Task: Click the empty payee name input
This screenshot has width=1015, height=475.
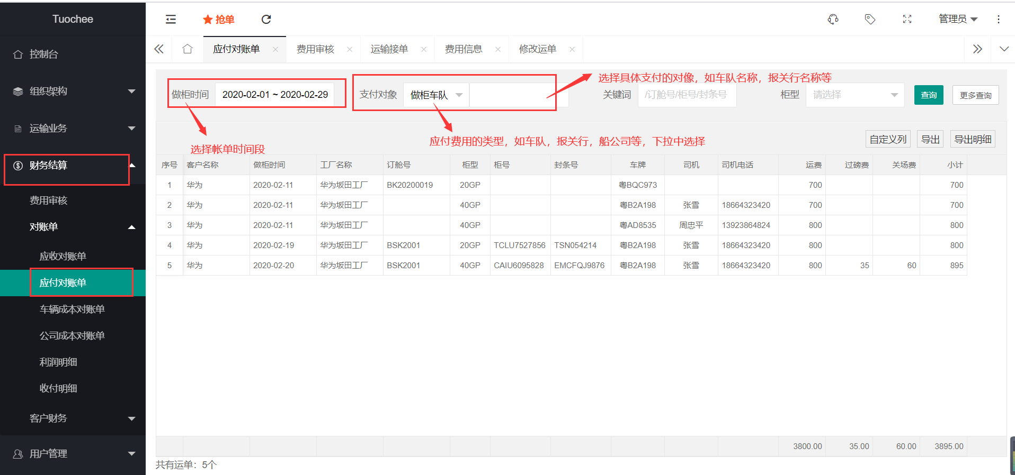Action: 519,95
